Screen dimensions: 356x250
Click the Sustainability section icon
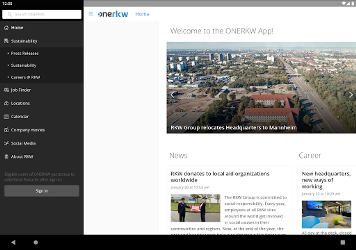(x=6, y=41)
